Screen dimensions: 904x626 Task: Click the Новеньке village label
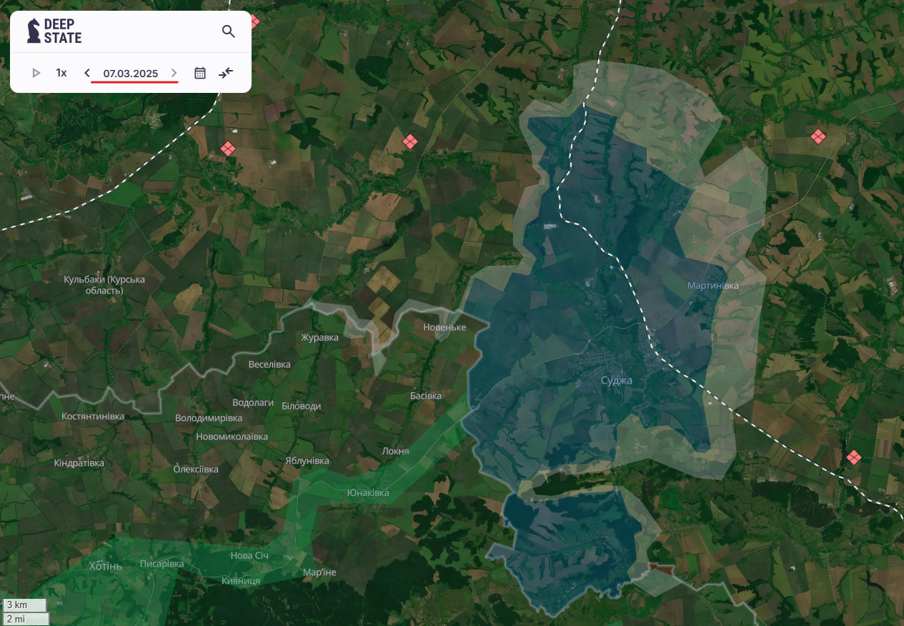click(444, 327)
